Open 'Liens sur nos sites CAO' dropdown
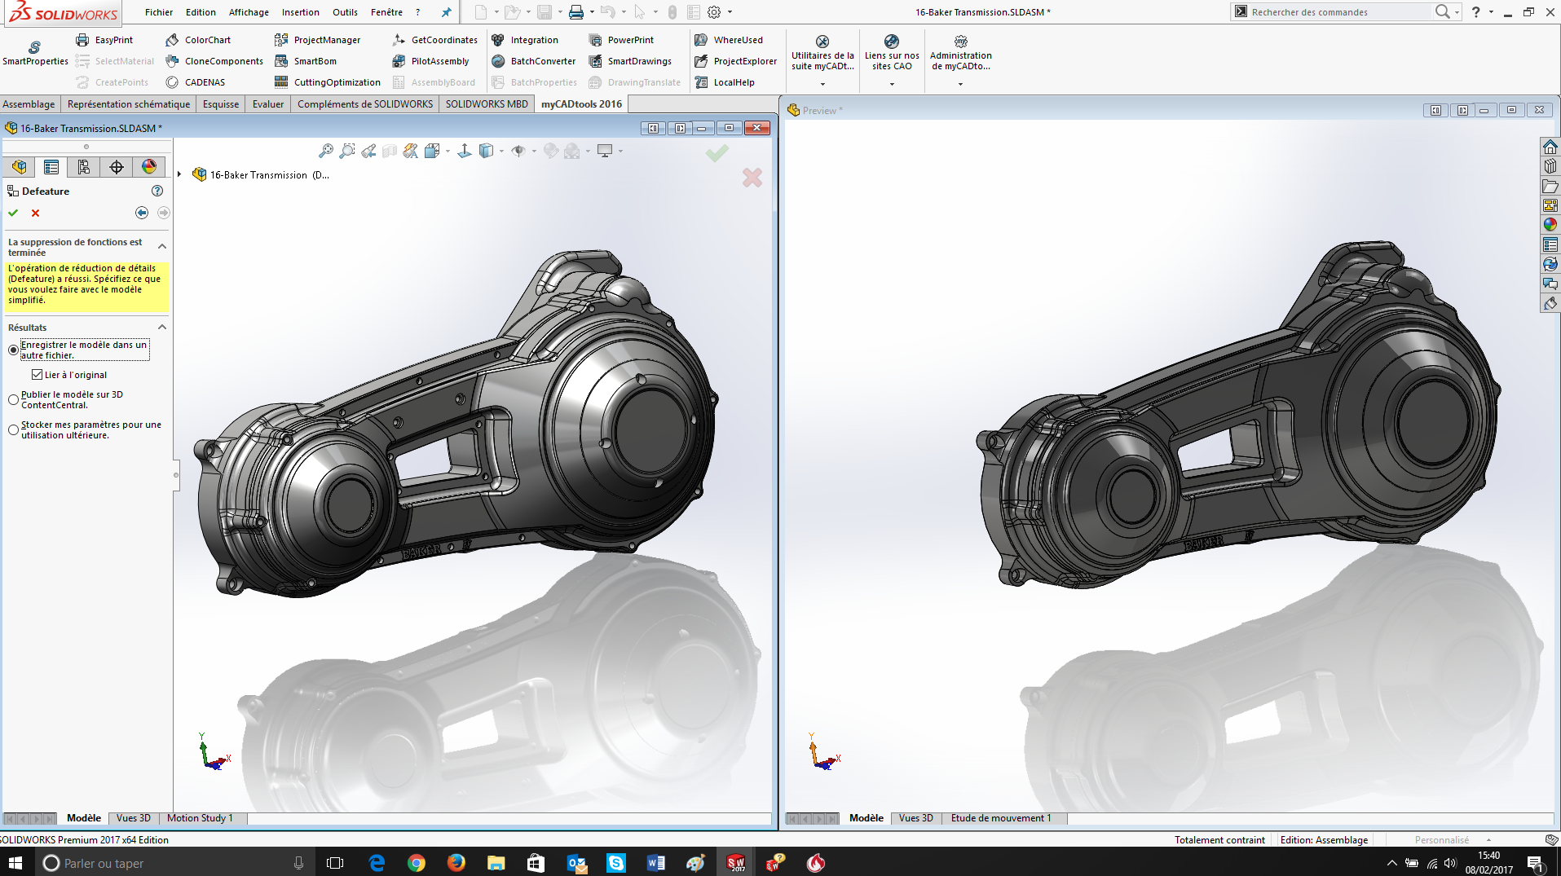 [892, 84]
